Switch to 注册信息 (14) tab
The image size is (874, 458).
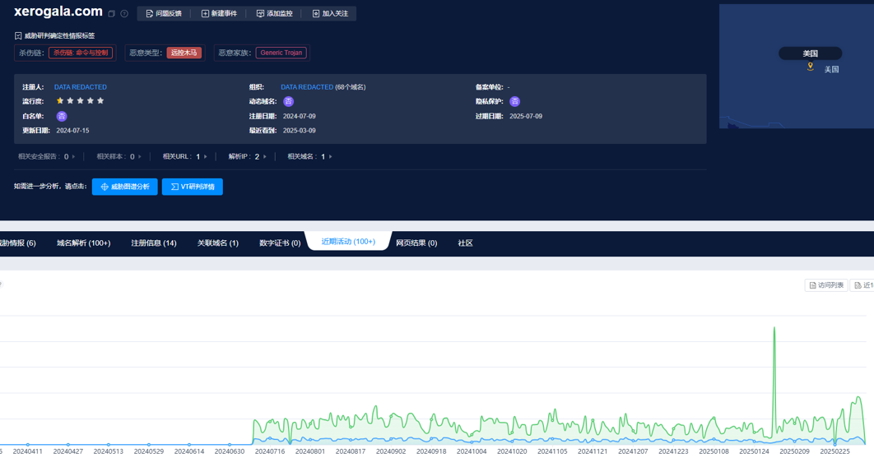(x=154, y=243)
